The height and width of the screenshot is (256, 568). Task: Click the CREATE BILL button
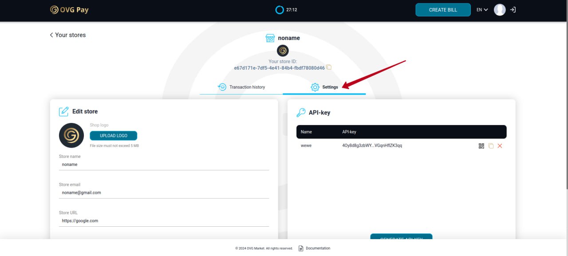(x=443, y=10)
